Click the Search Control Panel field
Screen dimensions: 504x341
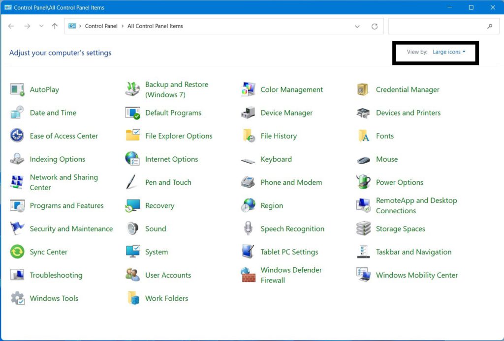443,27
